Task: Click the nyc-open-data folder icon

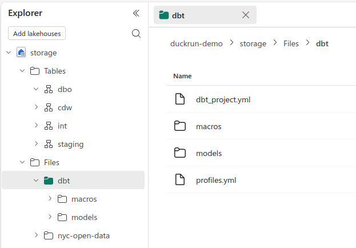Action: 49,235
